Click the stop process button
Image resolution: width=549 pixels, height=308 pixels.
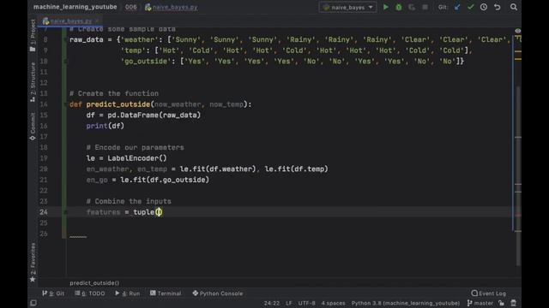[x=425, y=7]
